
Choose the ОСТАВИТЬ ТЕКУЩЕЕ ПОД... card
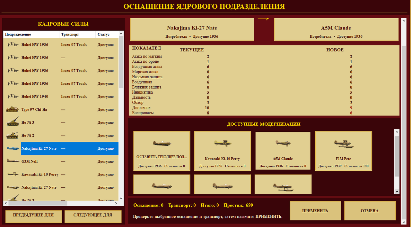click(x=162, y=151)
